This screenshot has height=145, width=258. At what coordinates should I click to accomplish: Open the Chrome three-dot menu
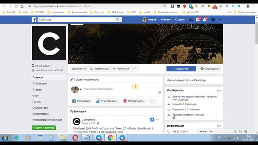[254, 6]
